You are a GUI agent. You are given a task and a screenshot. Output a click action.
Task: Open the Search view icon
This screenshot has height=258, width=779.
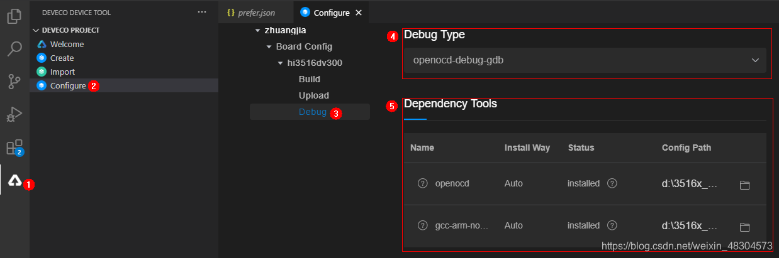pos(14,49)
